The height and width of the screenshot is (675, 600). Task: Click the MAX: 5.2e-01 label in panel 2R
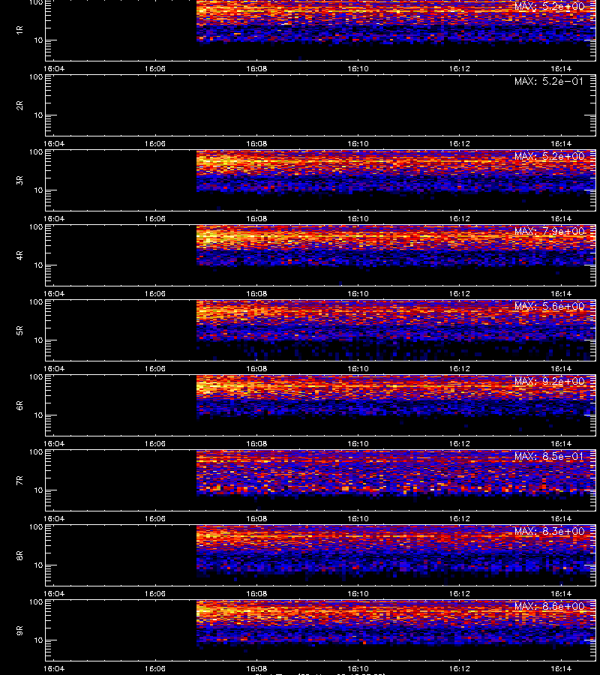point(549,81)
